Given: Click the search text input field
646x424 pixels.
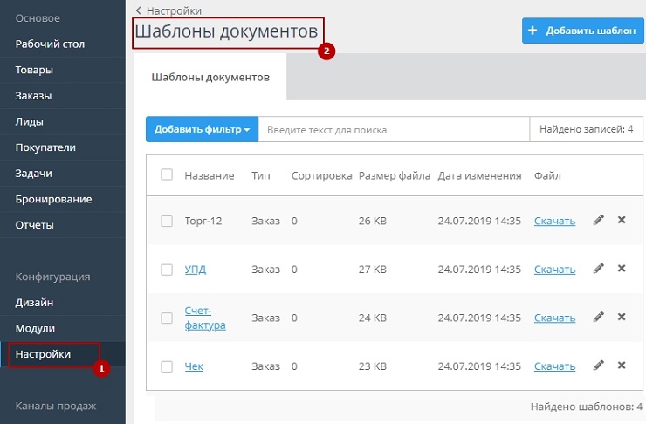Looking at the screenshot, I should (393, 129).
